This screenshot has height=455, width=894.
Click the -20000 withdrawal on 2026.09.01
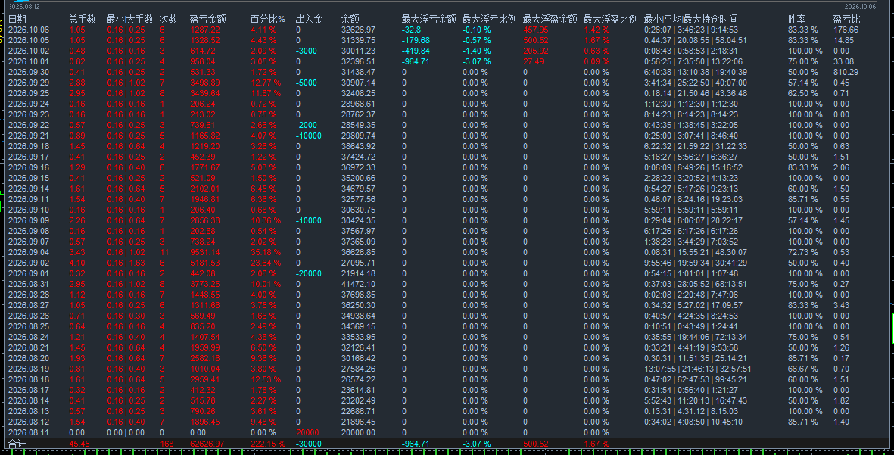click(x=308, y=274)
